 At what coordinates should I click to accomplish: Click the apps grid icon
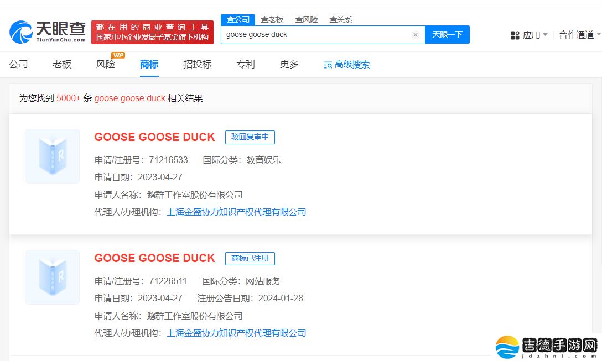pyautogui.click(x=515, y=35)
